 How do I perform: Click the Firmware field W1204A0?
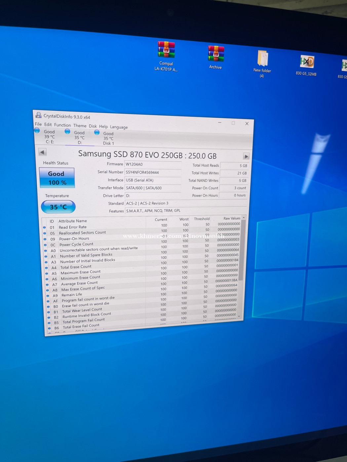point(153,164)
